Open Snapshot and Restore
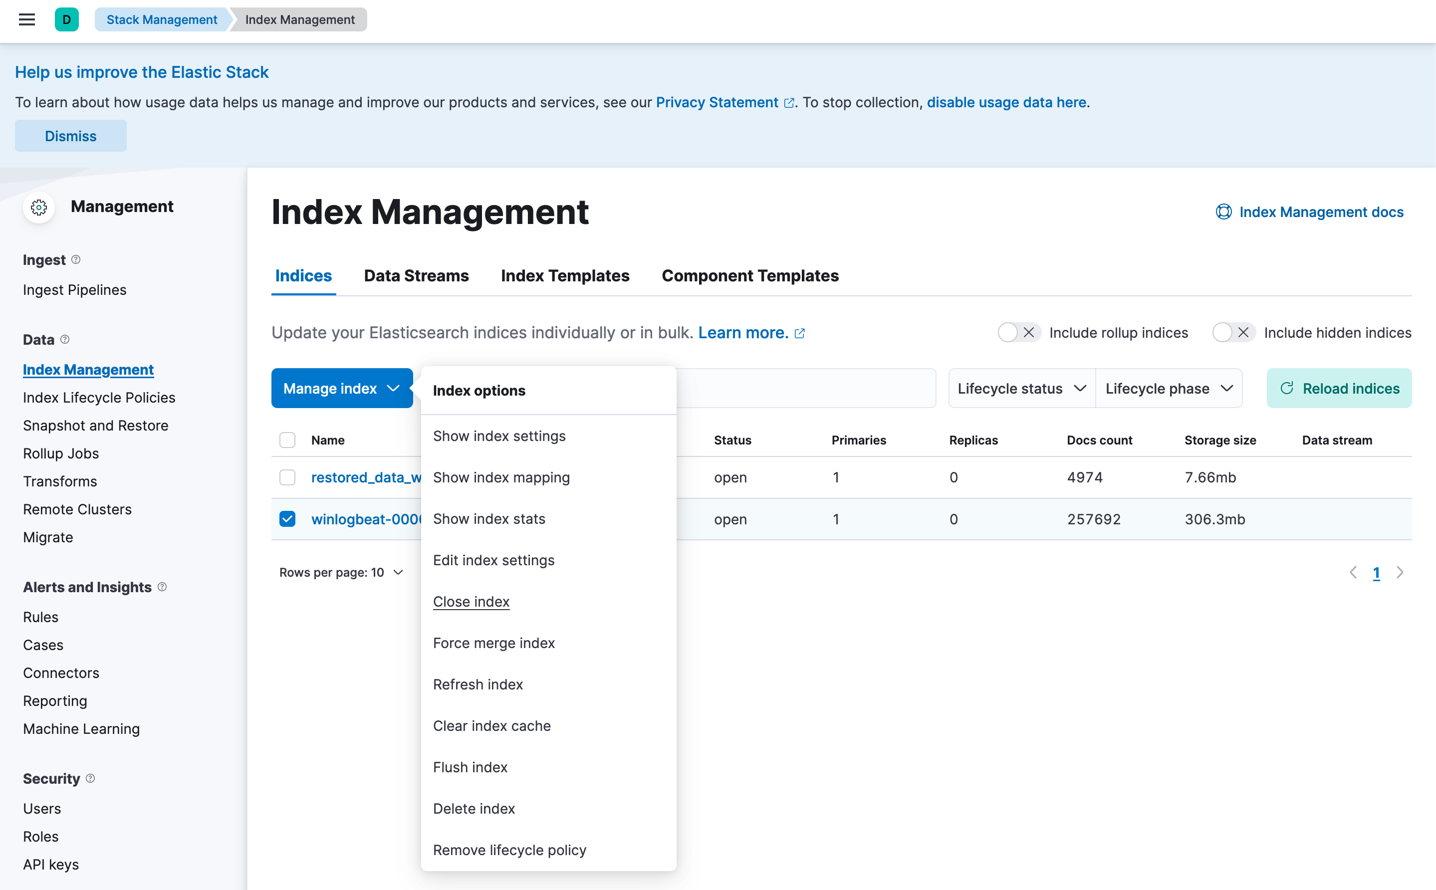 (95, 426)
